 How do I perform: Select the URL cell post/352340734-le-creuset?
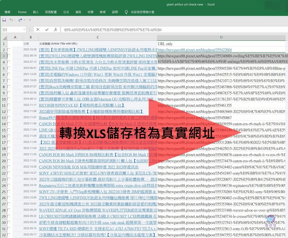point(222,216)
